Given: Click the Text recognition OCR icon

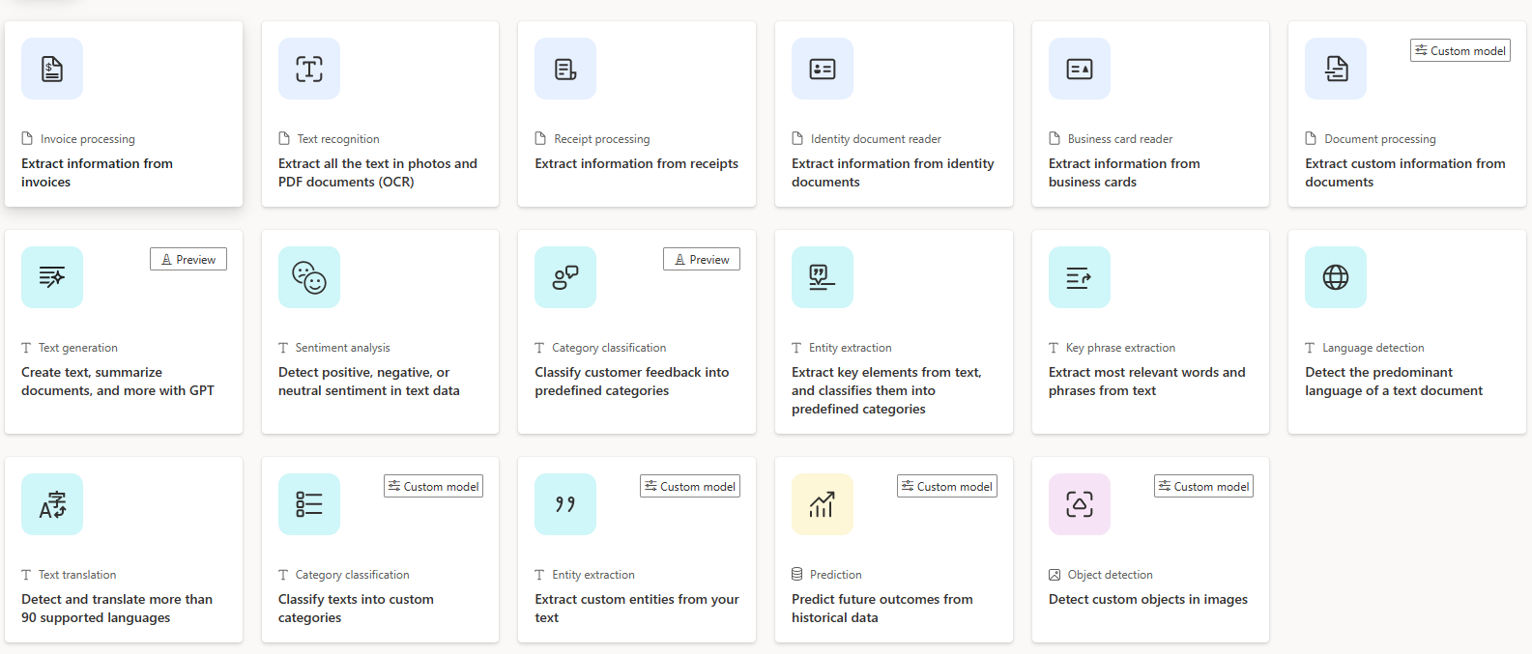Looking at the screenshot, I should (309, 69).
